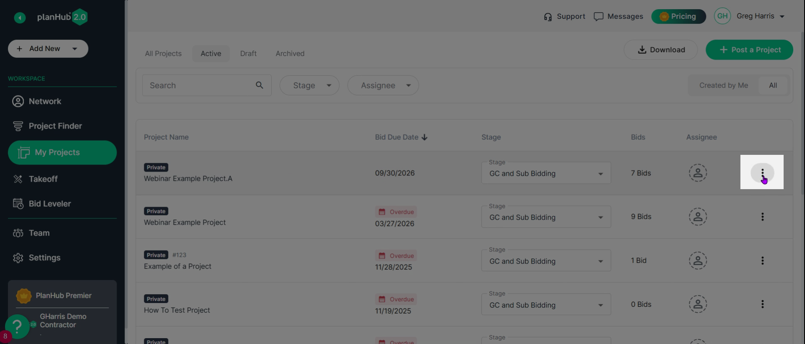Click the 09/30/2026 due date
The width and height of the screenshot is (805, 344).
pyautogui.click(x=395, y=173)
